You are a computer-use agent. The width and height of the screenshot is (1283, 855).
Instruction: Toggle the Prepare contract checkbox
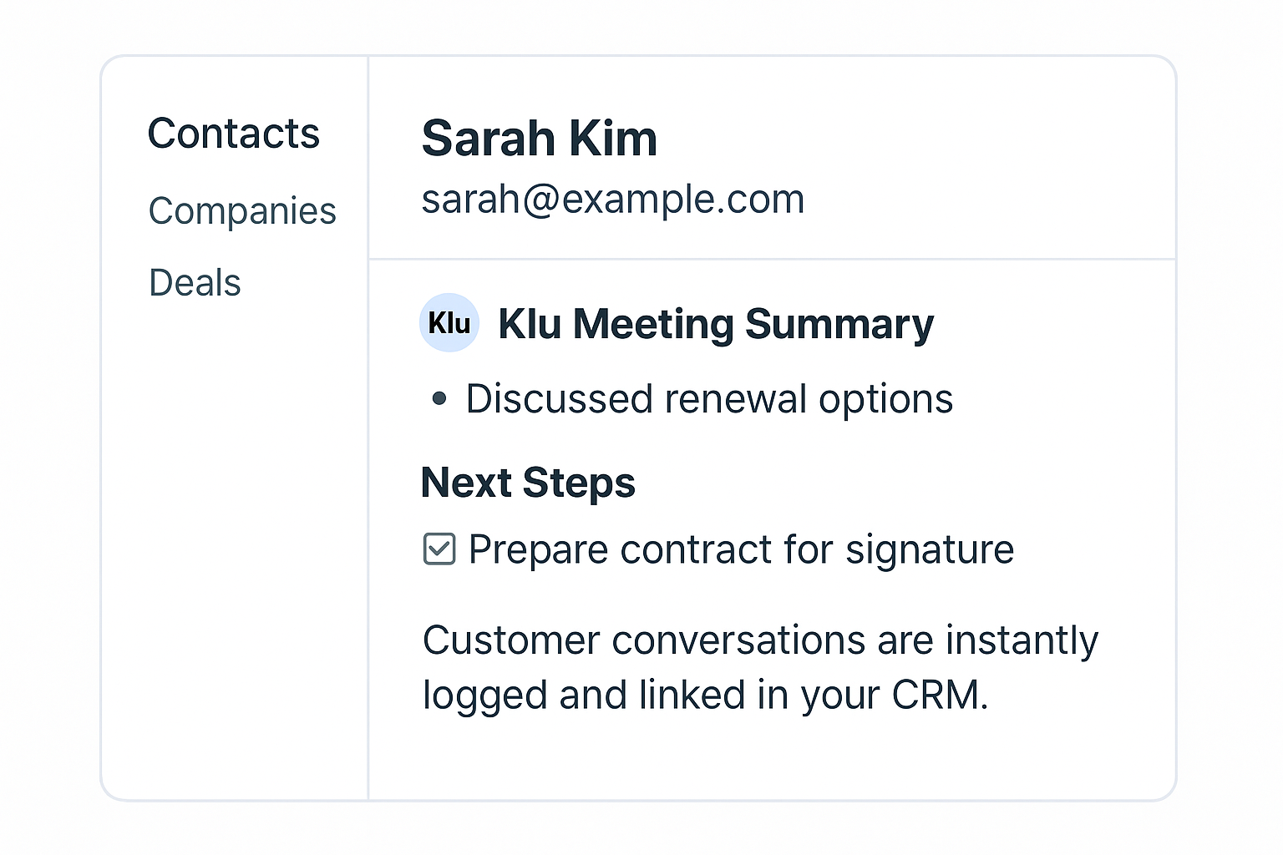(x=439, y=549)
